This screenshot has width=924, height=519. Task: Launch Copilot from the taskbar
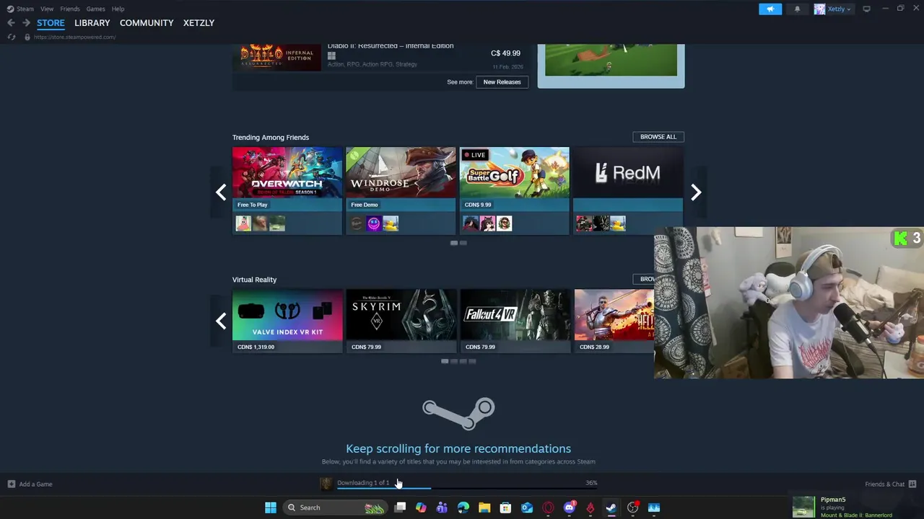point(421,507)
